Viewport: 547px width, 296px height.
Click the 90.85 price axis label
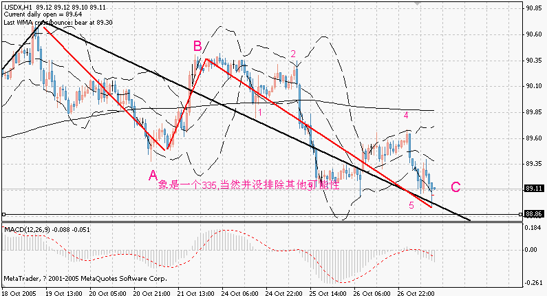(x=534, y=8)
